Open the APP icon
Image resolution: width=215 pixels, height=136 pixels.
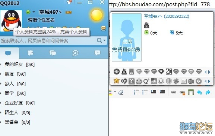(154, 81)
